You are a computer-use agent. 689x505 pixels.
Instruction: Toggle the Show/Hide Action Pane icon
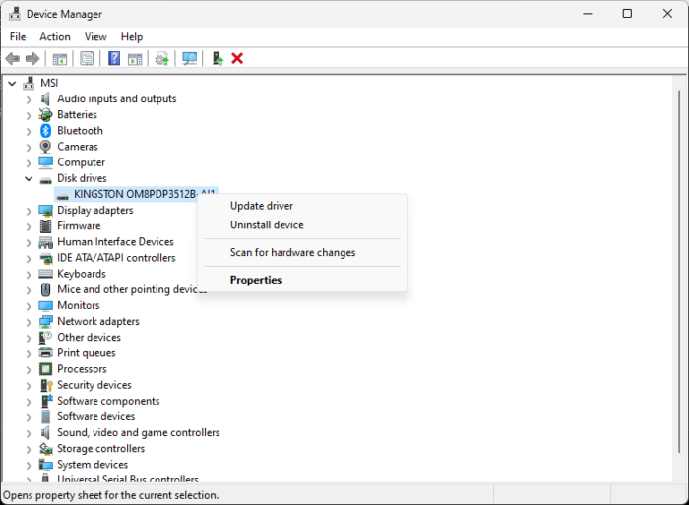[x=135, y=58]
